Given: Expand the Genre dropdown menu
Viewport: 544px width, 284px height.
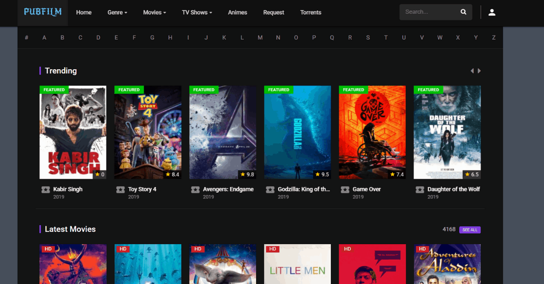Looking at the screenshot, I should coord(117,13).
